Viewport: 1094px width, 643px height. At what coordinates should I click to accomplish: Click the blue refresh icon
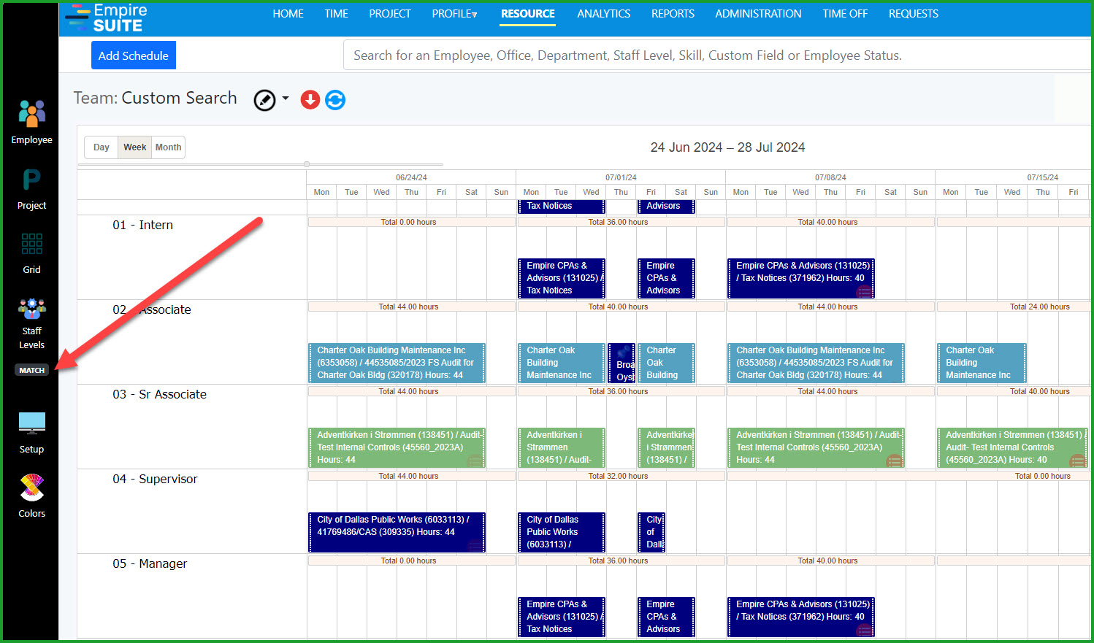(x=335, y=100)
